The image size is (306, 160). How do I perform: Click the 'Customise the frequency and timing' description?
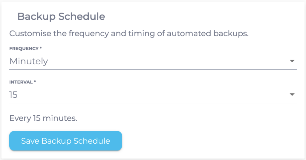coord(129,33)
